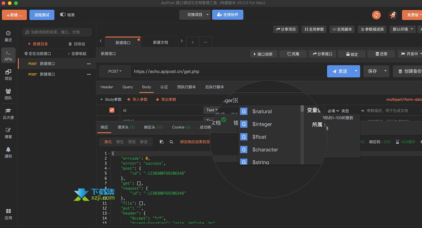The width and height of the screenshot is (422, 228).
Task: Go to previous tab arrow
Action: click(101, 41)
